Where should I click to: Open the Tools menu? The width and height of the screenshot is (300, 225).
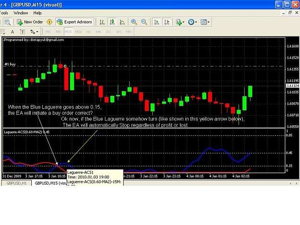point(4,13)
